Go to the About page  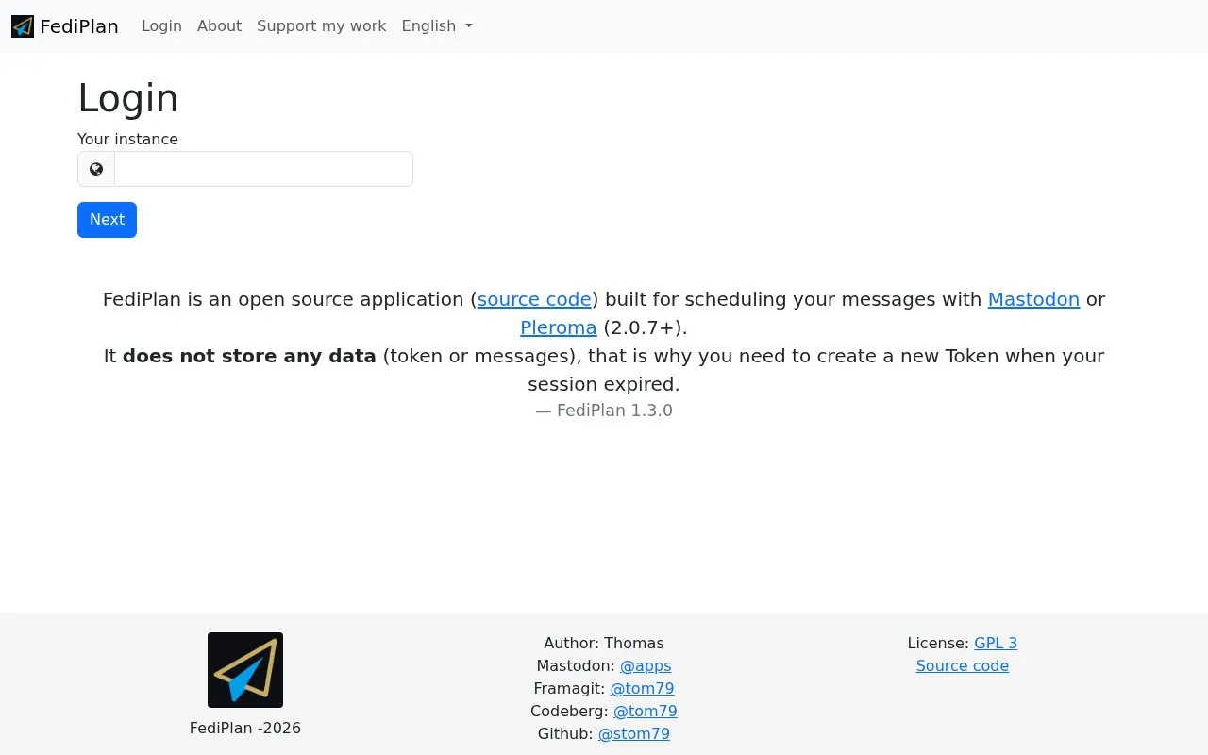(x=219, y=26)
